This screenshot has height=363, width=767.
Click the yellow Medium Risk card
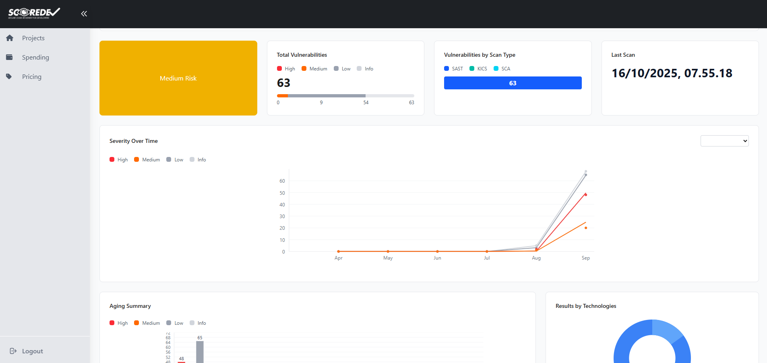(x=178, y=78)
